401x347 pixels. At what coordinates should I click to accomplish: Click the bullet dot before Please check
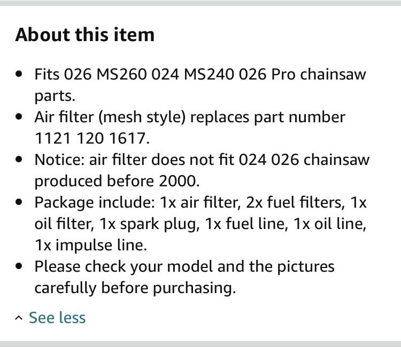pos(19,266)
